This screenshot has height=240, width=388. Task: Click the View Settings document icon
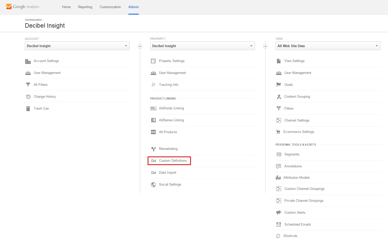point(279,61)
